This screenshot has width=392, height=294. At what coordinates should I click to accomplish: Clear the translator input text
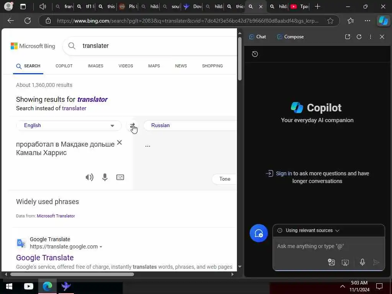pos(119,142)
